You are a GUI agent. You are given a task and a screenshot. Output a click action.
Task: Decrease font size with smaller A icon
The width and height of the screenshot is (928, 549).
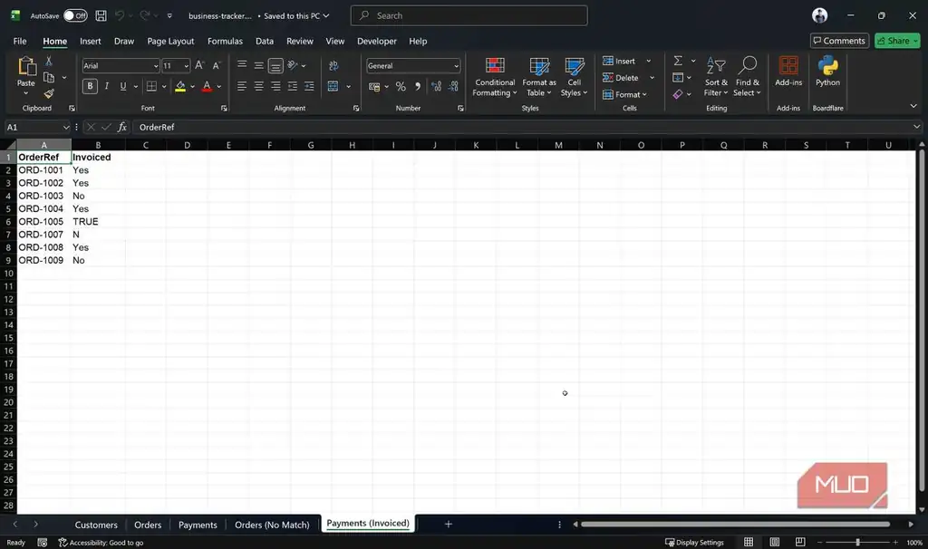coord(216,65)
